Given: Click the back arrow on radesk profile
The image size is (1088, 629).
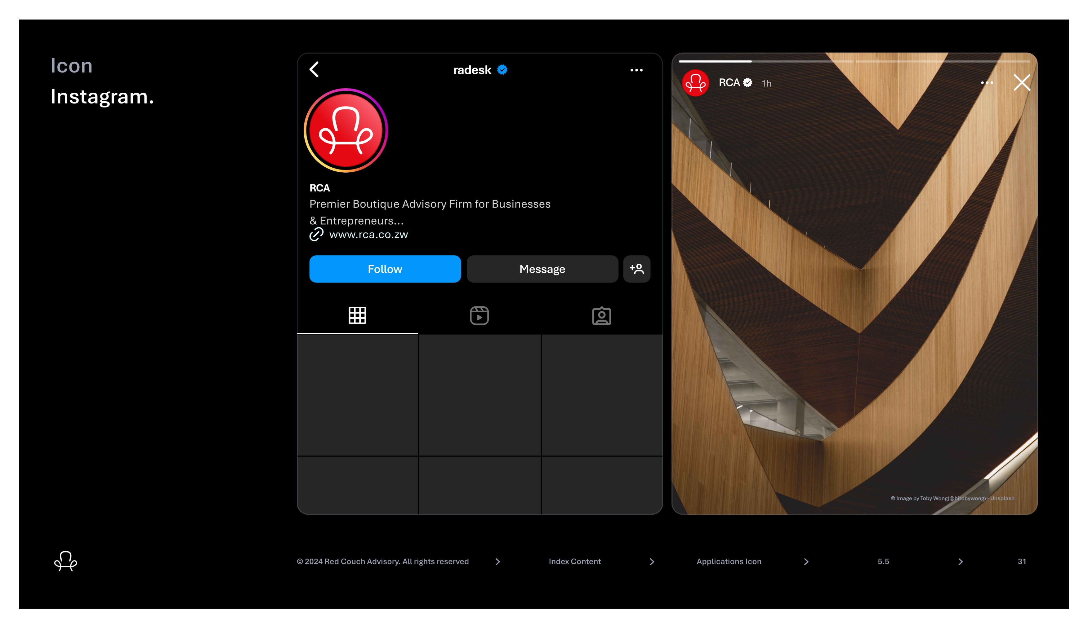Looking at the screenshot, I should coord(314,69).
